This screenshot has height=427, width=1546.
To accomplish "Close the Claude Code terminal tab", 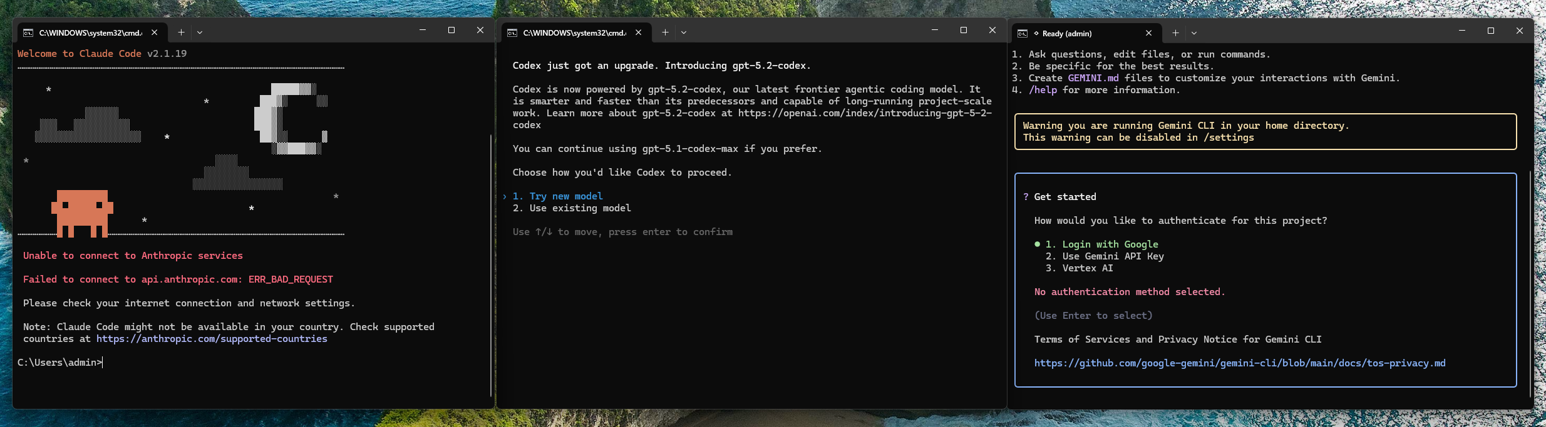I will [155, 33].
